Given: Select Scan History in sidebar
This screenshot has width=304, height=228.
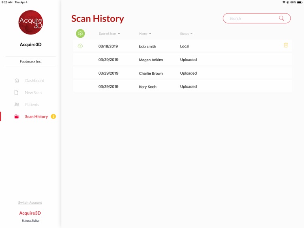Looking at the screenshot, I should coord(36,116).
